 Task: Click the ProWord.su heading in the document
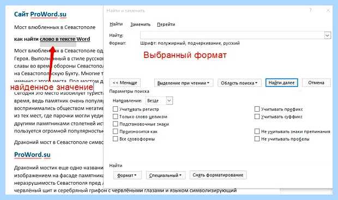[32, 155]
